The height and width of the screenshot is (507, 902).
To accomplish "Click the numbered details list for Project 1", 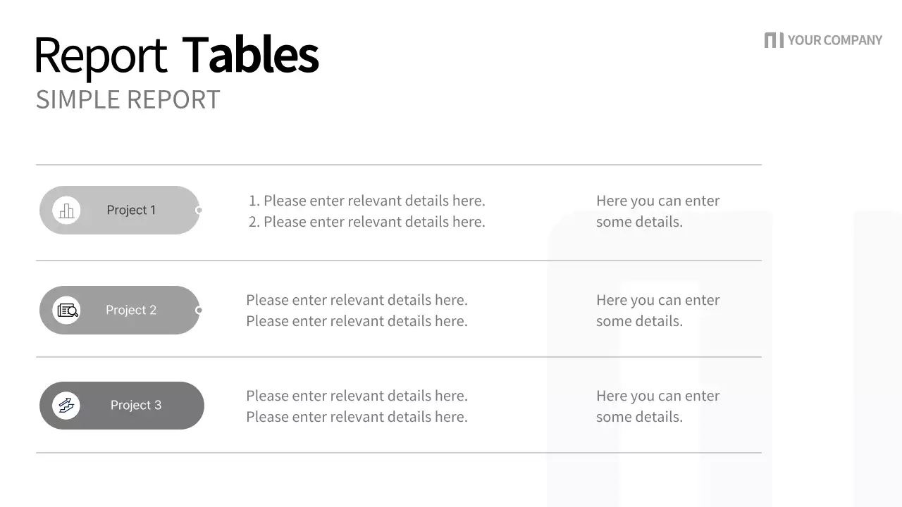I will [366, 211].
